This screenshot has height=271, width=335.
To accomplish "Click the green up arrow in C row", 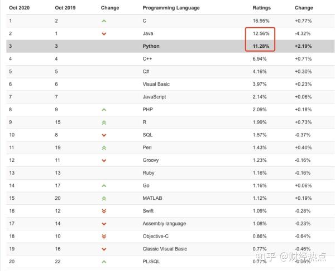I will 104,21.
